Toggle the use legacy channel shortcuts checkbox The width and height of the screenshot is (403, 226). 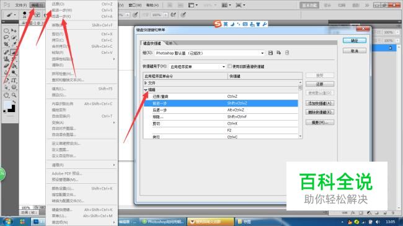point(229,66)
